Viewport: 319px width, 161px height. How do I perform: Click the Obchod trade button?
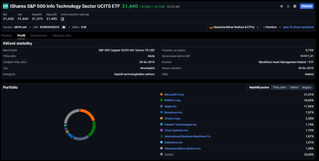(x=307, y=6)
